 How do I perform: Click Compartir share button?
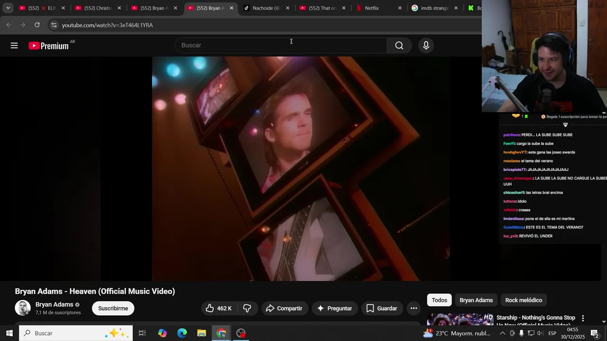284,308
